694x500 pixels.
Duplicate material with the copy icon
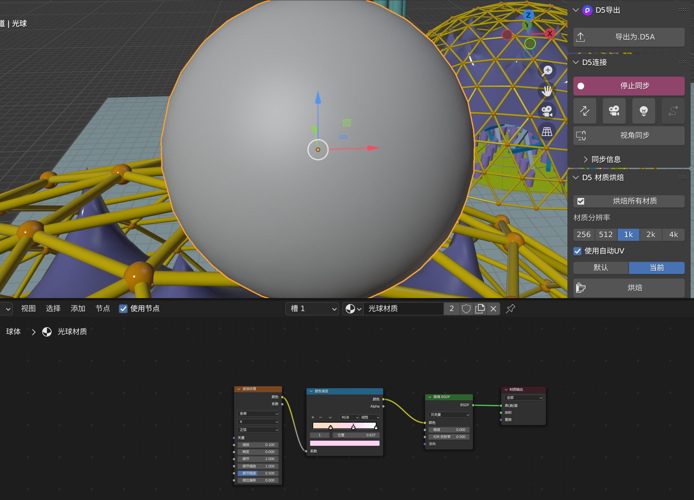[x=480, y=309]
